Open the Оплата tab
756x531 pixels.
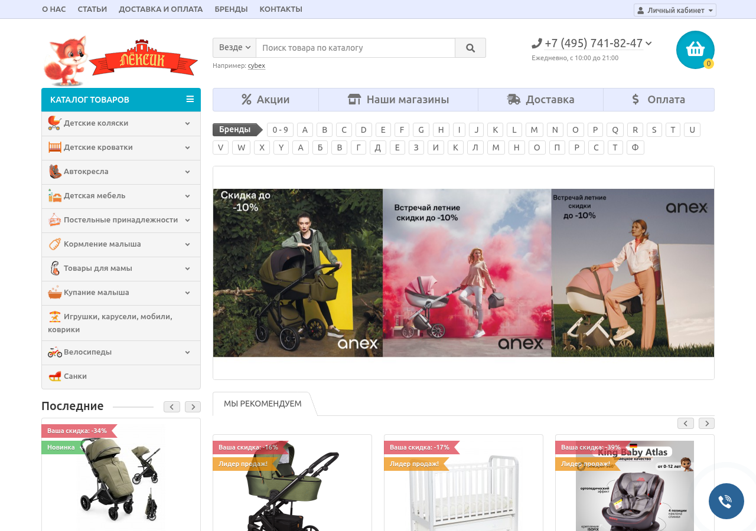[659, 100]
